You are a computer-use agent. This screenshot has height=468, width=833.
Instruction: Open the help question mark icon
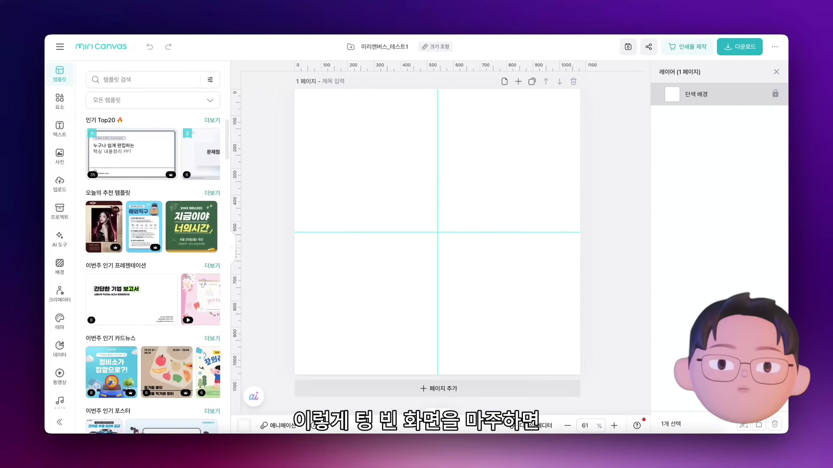(637, 425)
